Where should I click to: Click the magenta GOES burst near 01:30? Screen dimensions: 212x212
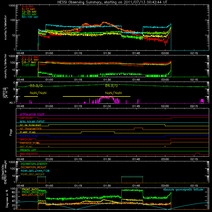coord(107,100)
